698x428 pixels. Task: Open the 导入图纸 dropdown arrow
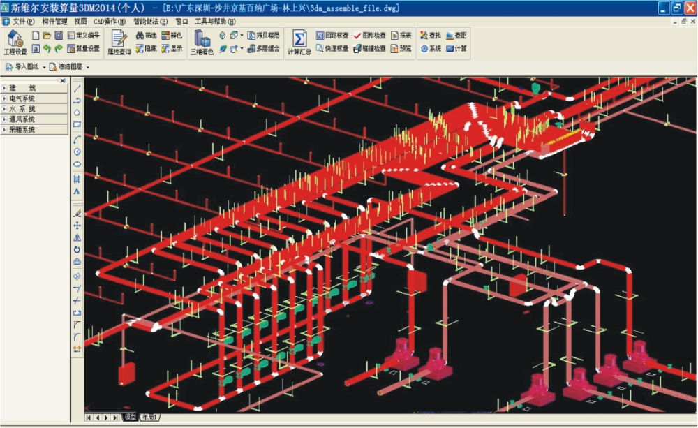pyautogui.click(x=44, y=67)
